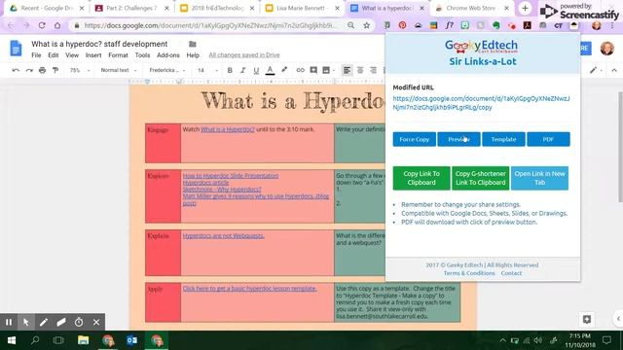Open the zoom level dropdown showing 75%
This screenshot has width=623, height=350.
click(x=80, y=70)
